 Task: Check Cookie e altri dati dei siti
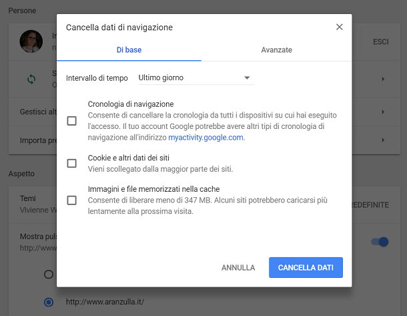tap(71, 164)
